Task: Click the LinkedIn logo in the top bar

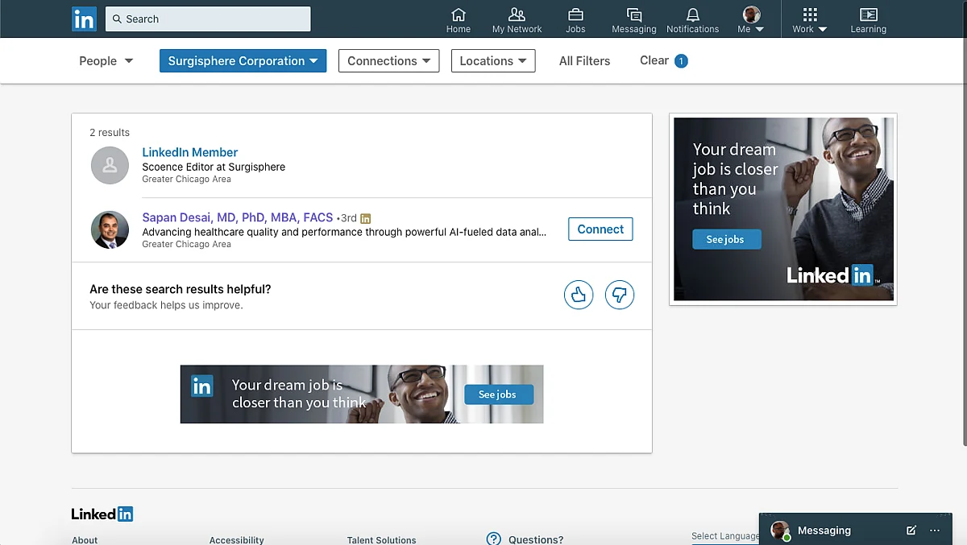Action: [84, 19]
